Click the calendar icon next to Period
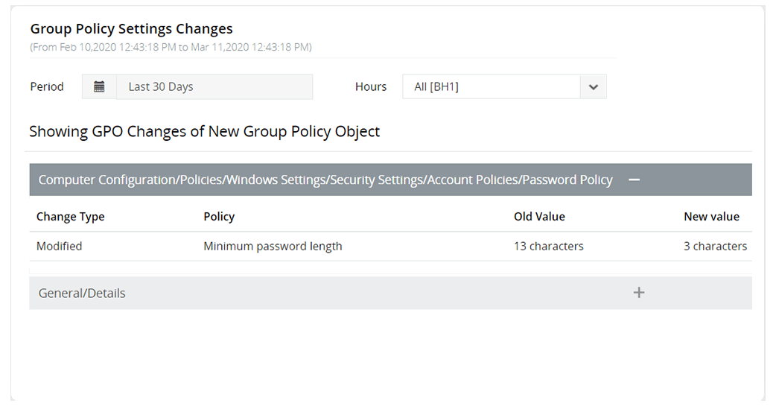 99,86
